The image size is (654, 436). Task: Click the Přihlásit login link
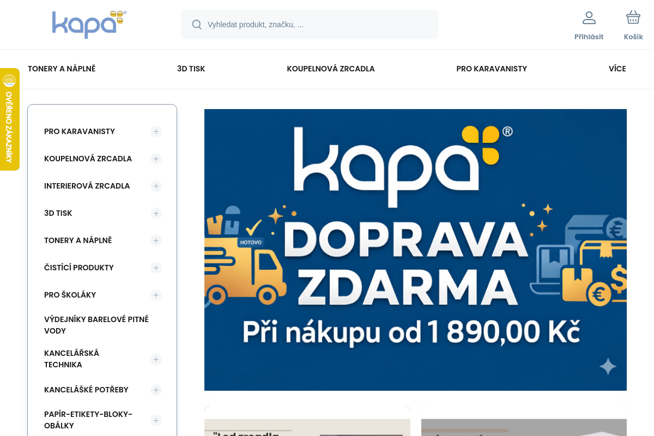click(589, 37)
